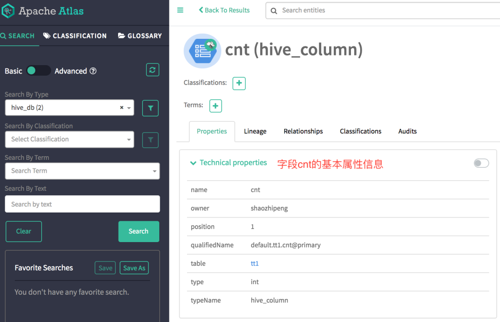Open the Select Classification dropdown
Viewport: 500px width, 322px height.
coord(69,140)
